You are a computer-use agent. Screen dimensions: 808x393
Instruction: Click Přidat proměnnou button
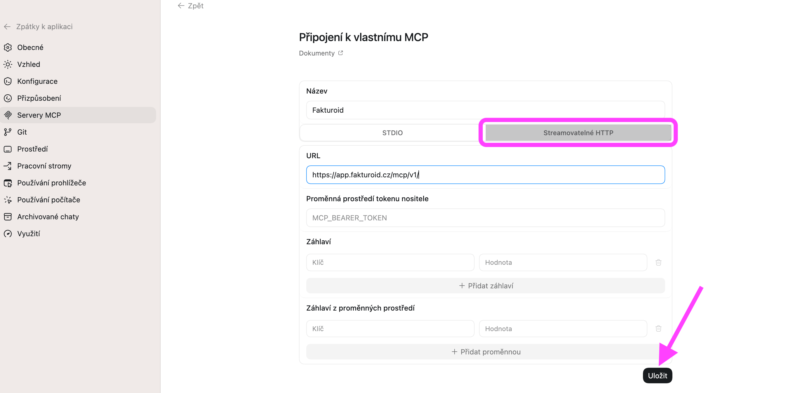tap(485, 352)
